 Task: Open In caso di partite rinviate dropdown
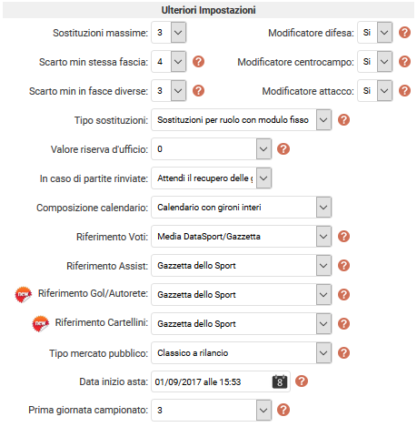tap(212, 178)
